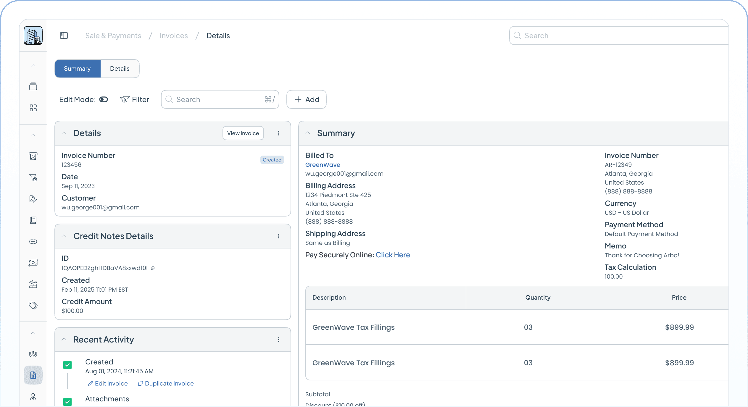Collapse the Recent Activity section
Screen dimensions: 748x407
coord(64,340)
